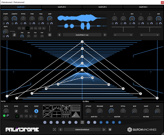The width and height of the screenshot is (164, 135).
Task: Click the PATH VIEW dots button
Action: pos(26,111)
